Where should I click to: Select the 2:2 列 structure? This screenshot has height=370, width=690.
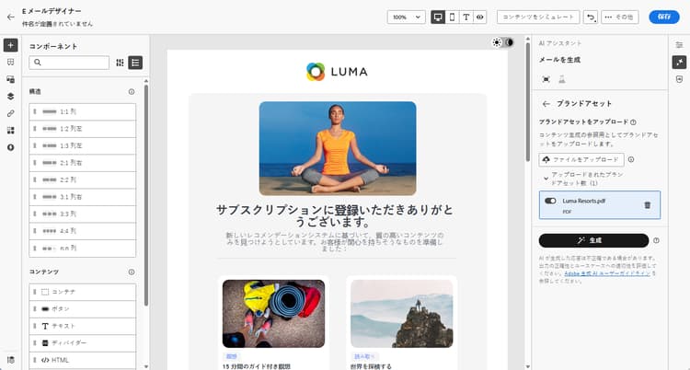click(x=82, y=179)
